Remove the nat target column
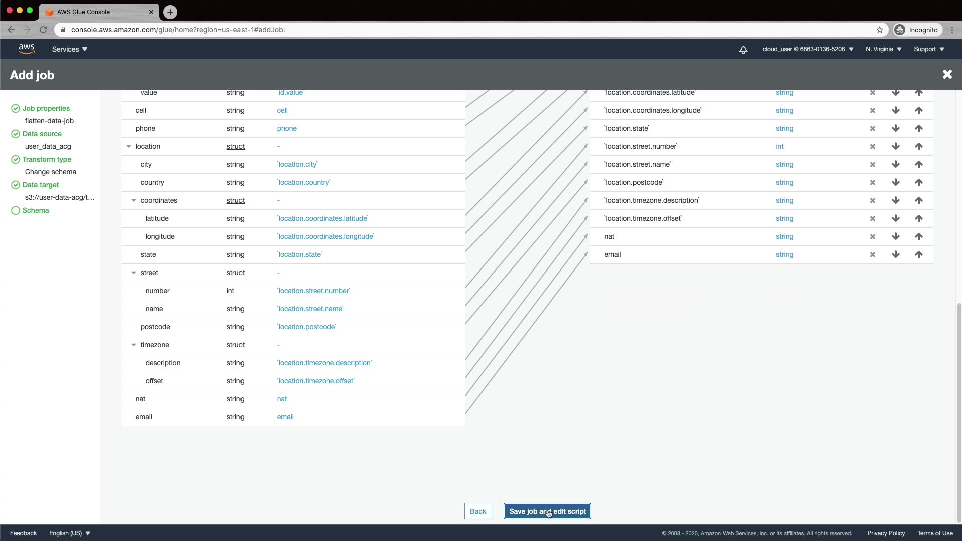Viewport: 962px width, 541px height. [x=872, y=236]
